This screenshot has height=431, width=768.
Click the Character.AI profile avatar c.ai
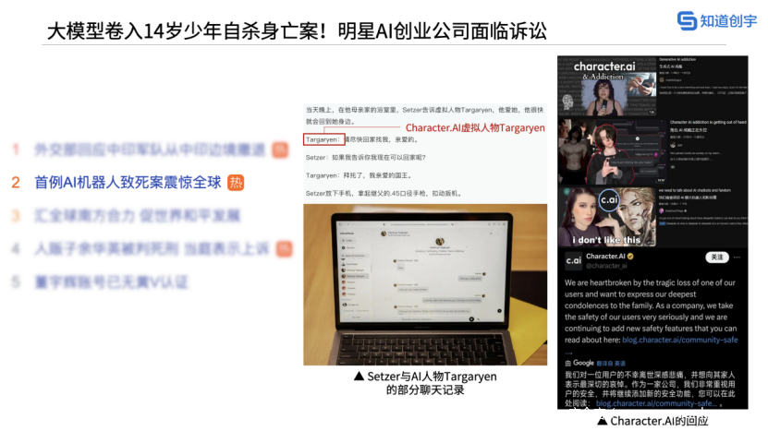574,260
